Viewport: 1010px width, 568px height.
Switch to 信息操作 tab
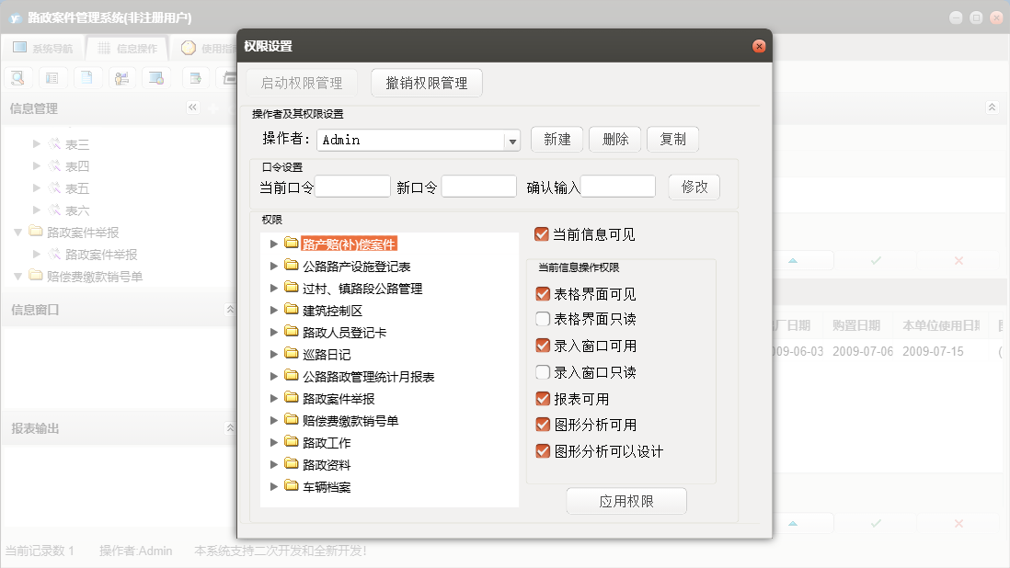point(127,48)
